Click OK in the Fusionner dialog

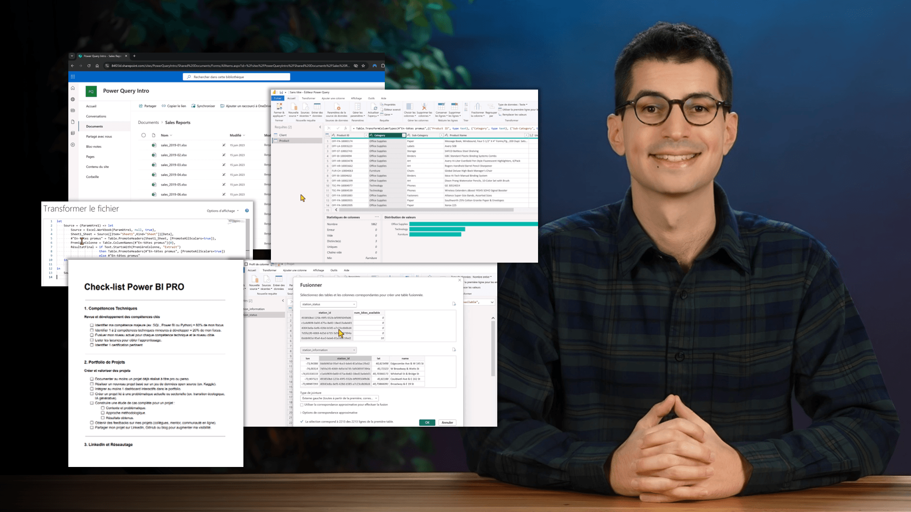(x=427, y=422)
